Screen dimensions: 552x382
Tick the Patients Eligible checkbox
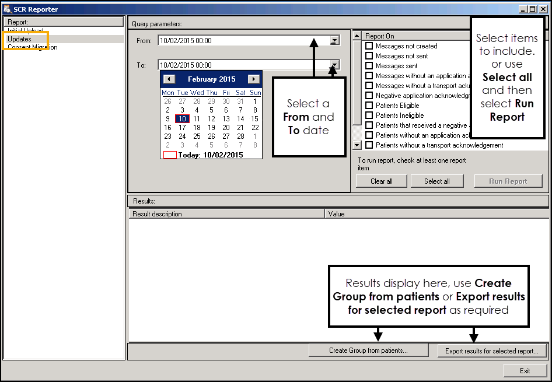369,106
